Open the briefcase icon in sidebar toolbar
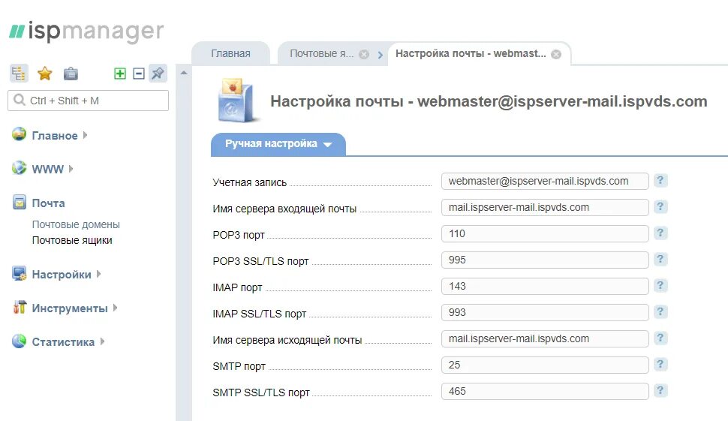 pyautogui.click(x=71, y=74)
